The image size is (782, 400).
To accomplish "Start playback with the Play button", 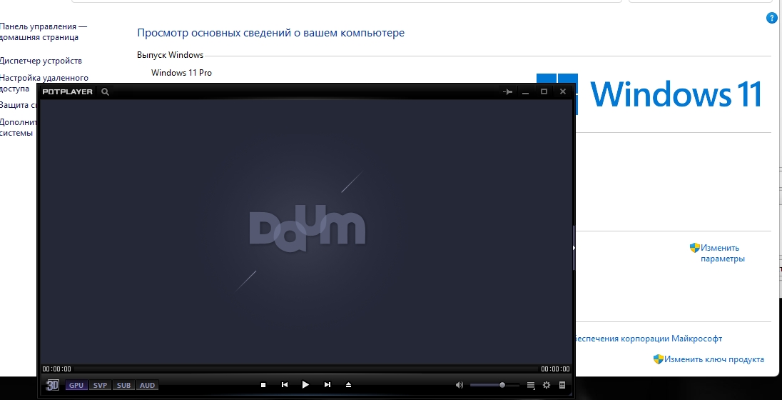I will click(305, 384).
